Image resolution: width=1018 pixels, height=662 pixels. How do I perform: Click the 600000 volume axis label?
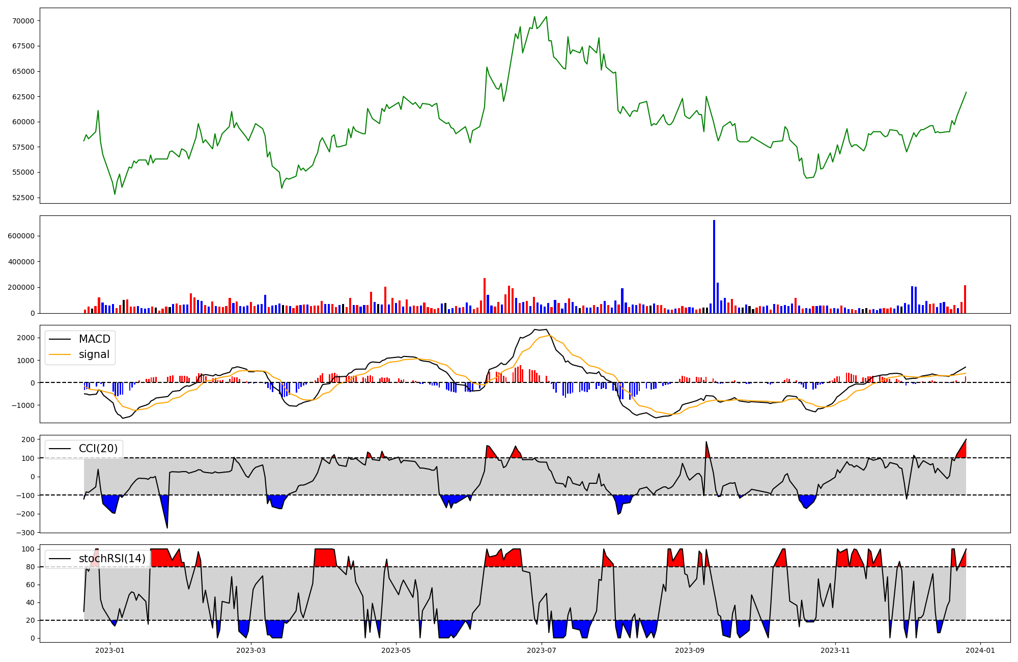(21, 236)
